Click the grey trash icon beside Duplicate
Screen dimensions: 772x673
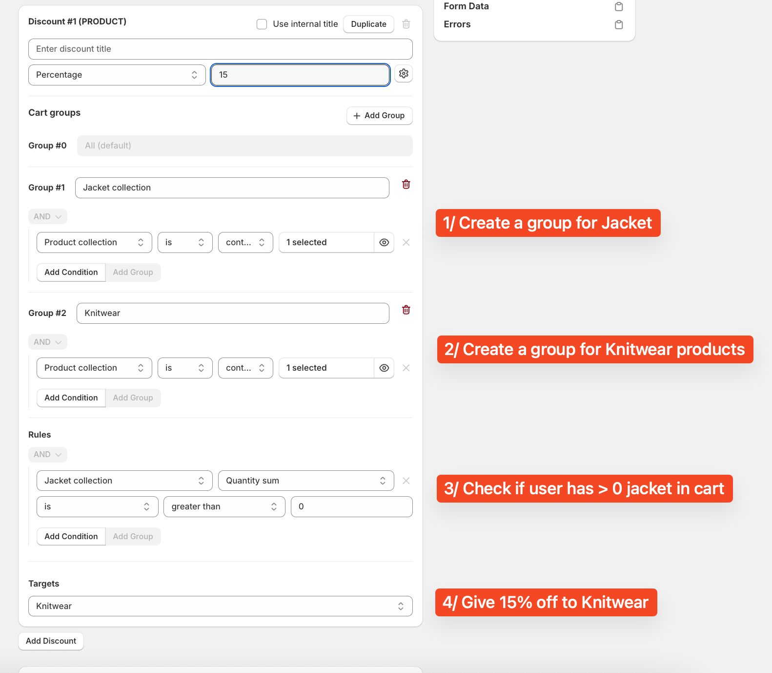(406, 24)
